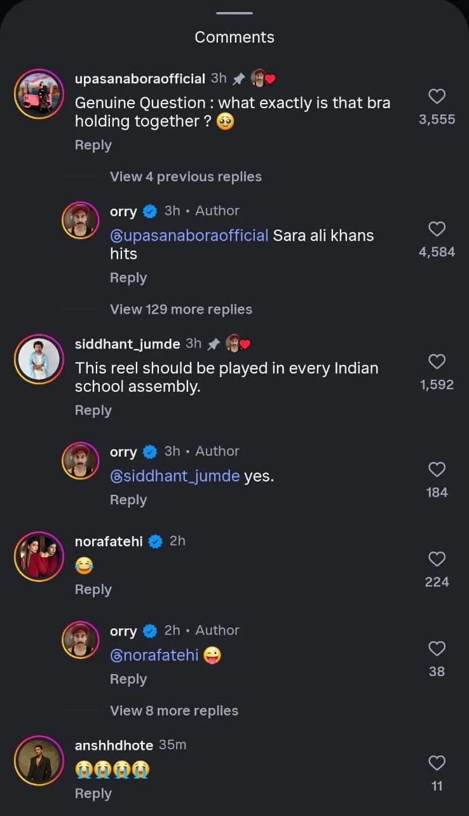The image size is (469, 816).
Task: Tap the drag handle above Comments
Action: tap(234, 13)
